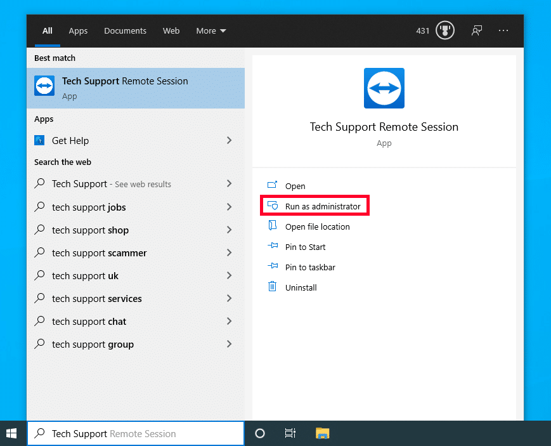The image size is (551, 446).
Task: Expand the More dropdown filter
Action: pos(211,30)
